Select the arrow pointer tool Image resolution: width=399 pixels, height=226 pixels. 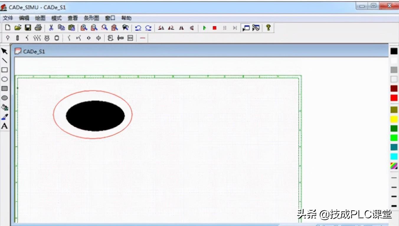[x=4, y=51]
